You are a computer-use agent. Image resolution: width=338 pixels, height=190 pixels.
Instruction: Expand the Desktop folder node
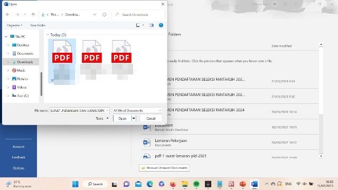point(8,45)
